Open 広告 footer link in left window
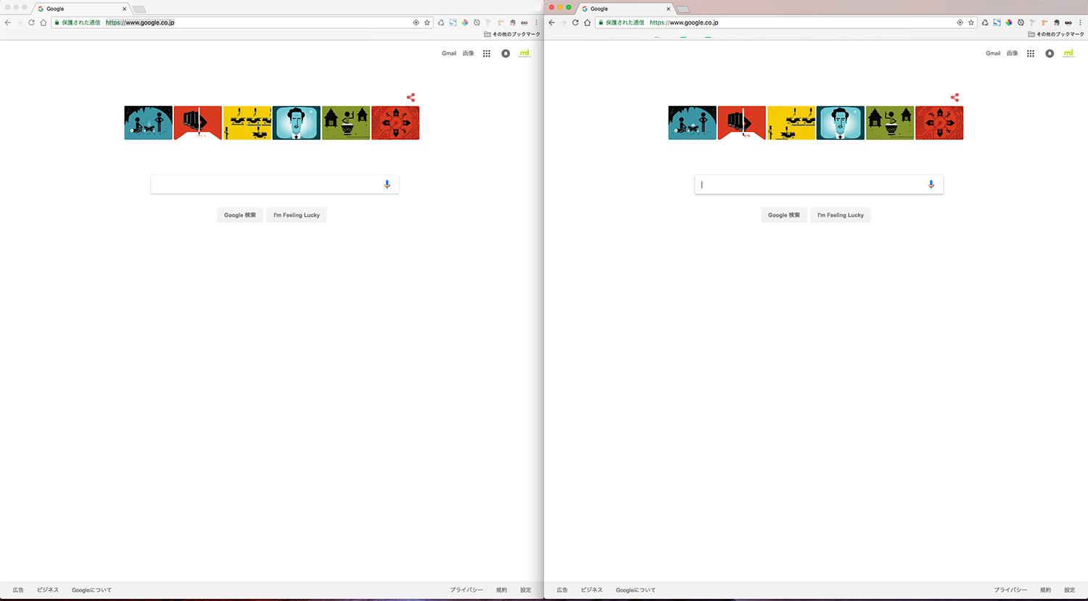 pyautogui.click(x=18, y=590)
